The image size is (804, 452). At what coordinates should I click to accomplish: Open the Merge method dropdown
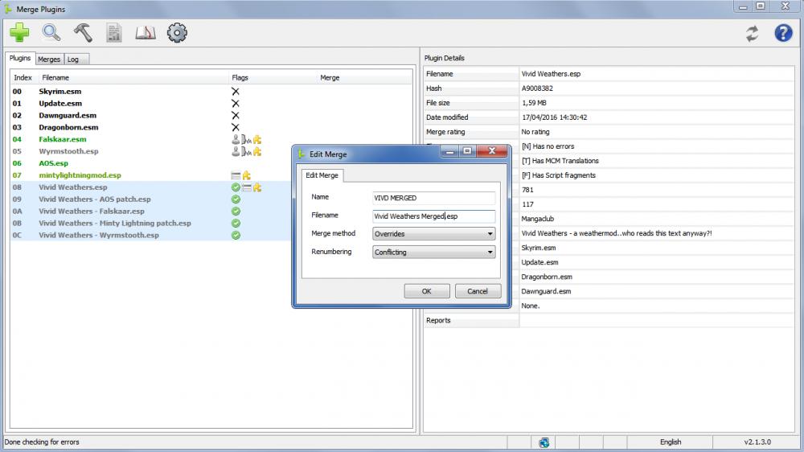(434, 234)
